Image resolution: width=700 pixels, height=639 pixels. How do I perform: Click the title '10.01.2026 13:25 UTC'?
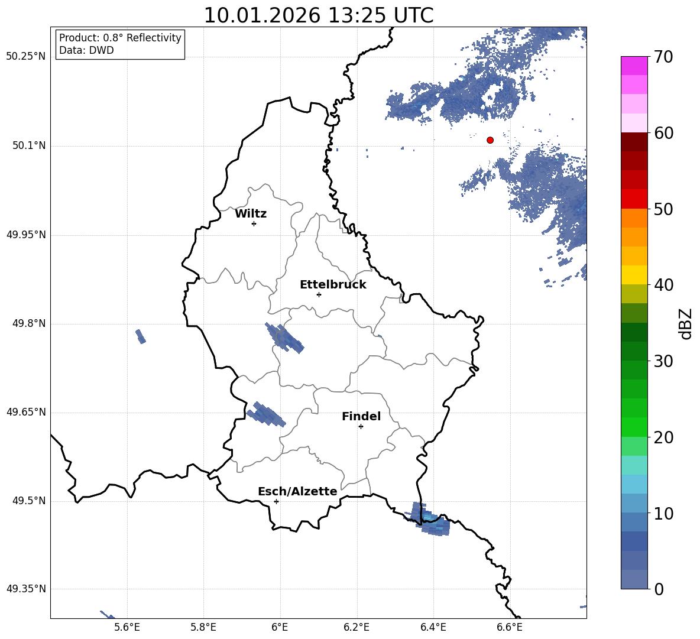318,15
